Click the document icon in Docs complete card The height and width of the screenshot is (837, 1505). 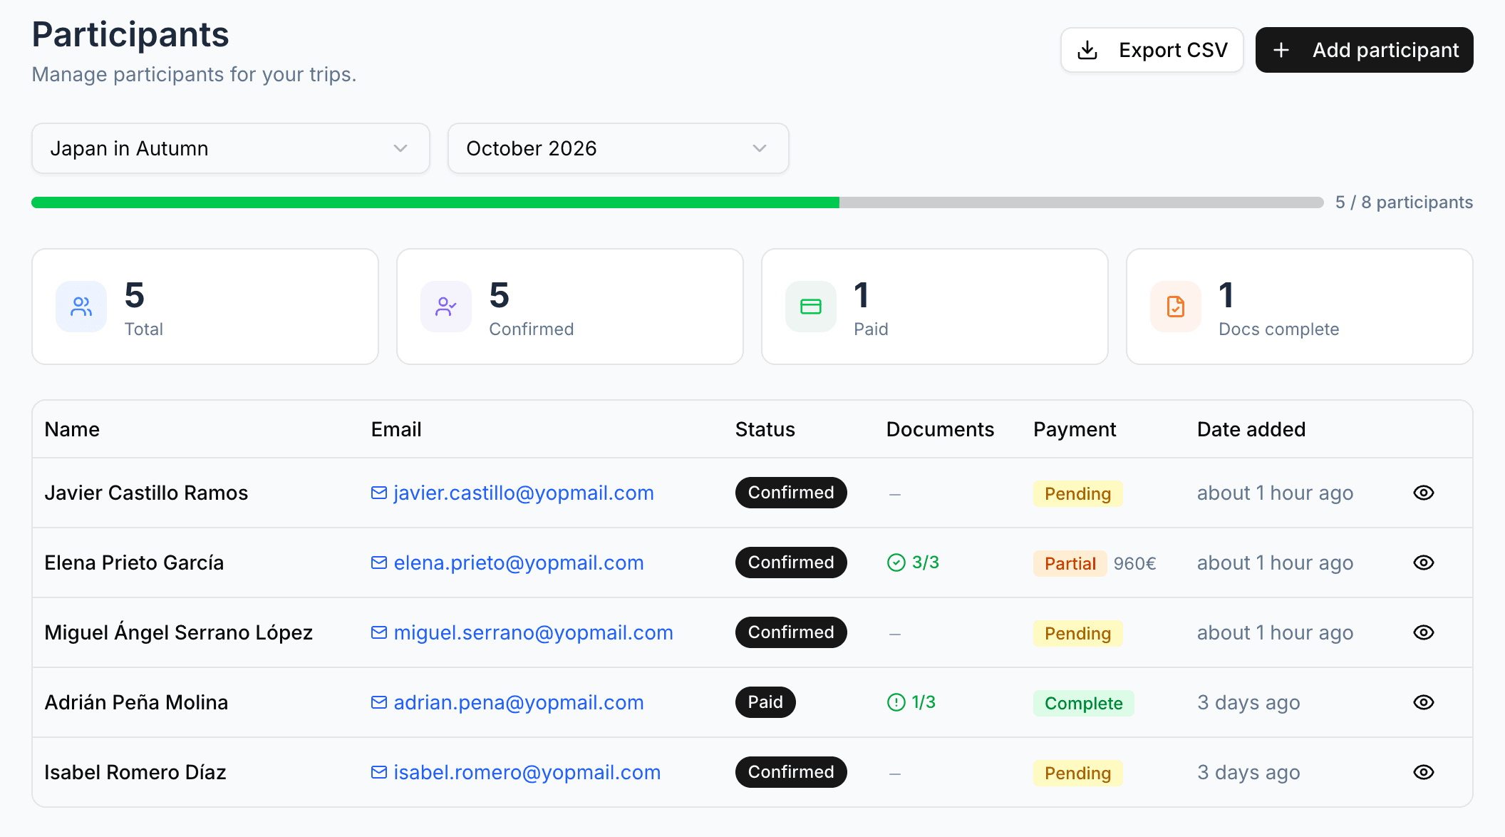coord(1175,306)
